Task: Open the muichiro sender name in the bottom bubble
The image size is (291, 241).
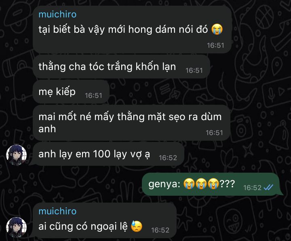Action: click(x=57, y=211)
